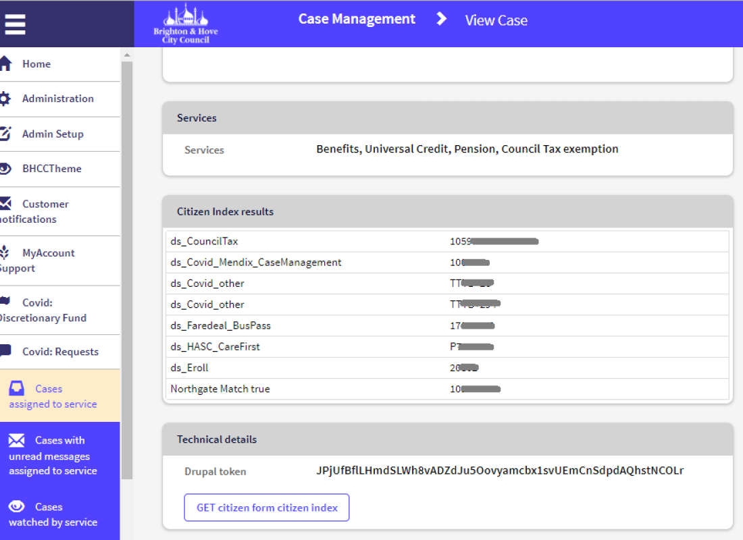Open Covid: Discretionary Fund menu item
Viewport: 743px width, 540px height.
point(59,310)
